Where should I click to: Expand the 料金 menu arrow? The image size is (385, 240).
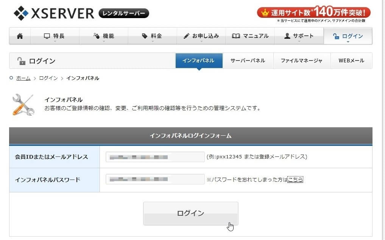(x=153, y=41)
